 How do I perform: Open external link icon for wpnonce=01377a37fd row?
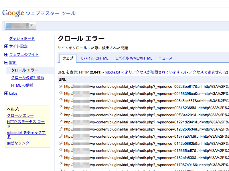pos(60,136)
